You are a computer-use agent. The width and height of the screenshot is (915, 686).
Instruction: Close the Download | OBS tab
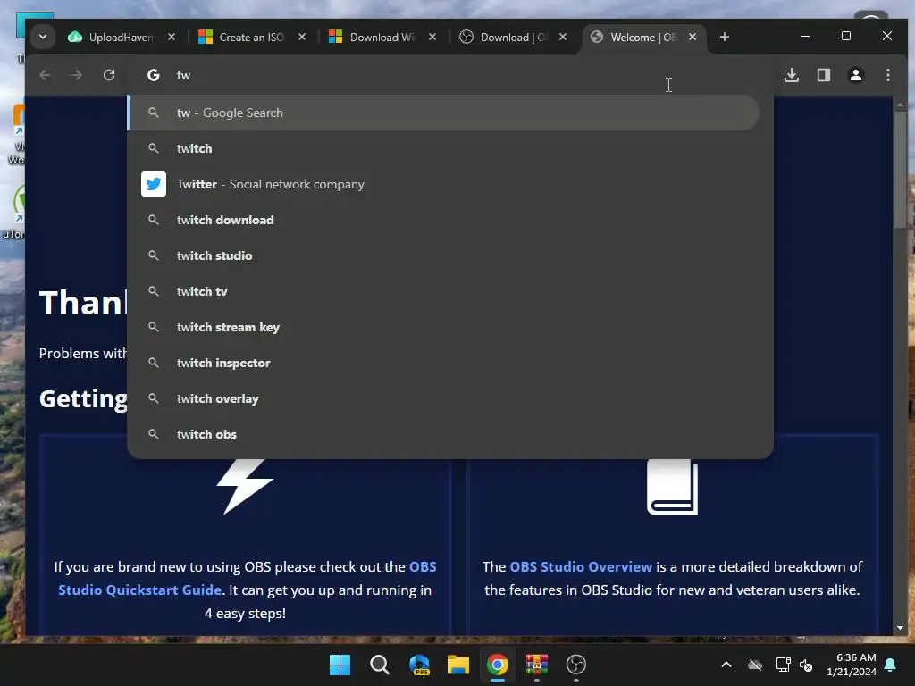coord(563,37)
